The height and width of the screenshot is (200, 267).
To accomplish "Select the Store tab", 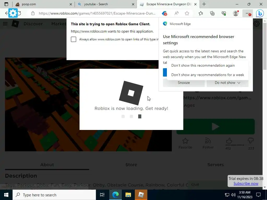I will pos(131,165).
